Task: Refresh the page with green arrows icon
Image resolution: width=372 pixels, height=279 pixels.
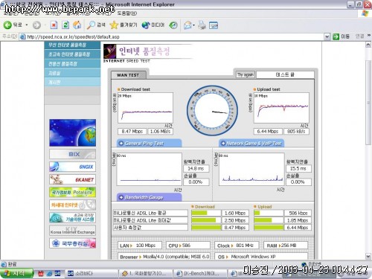Action: [x=65, y=25]
